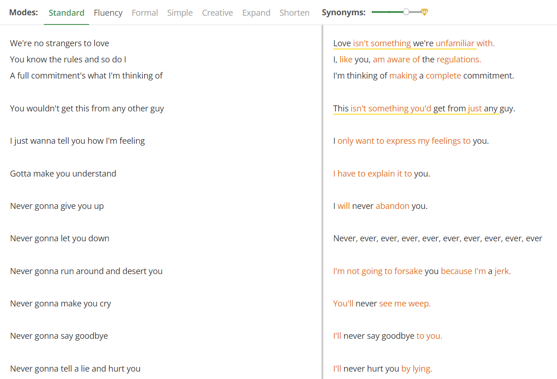Select the Standard mode tab
557x379 pixels.
(67, 12)
